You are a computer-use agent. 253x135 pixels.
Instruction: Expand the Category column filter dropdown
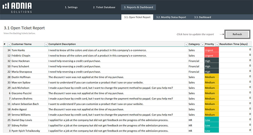tap(202, 44)
